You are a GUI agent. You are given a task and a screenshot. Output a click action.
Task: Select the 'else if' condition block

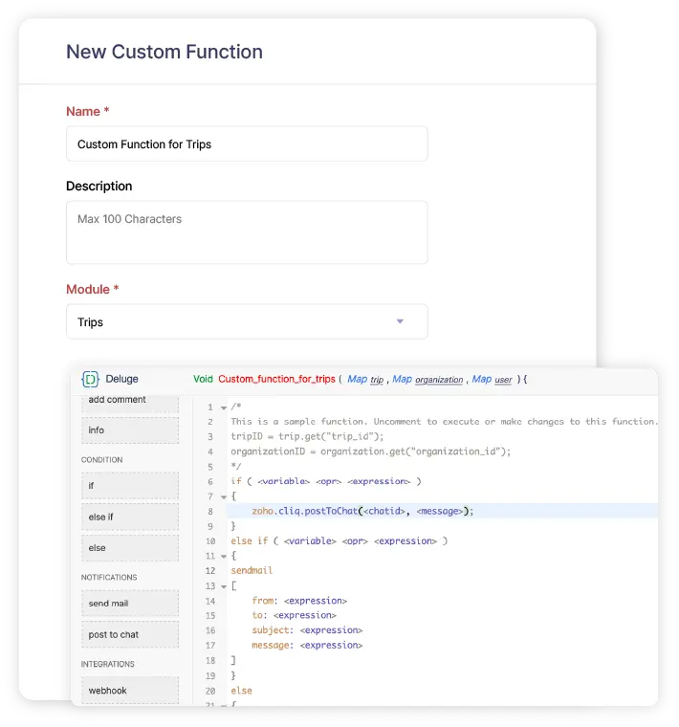pos(130,517)
